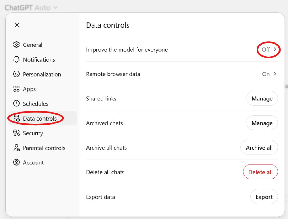Open Security via the key icon

17,133
